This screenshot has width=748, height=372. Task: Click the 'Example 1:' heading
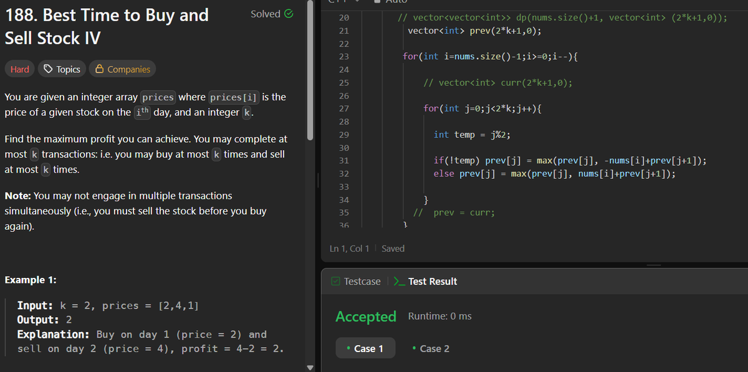31,280
